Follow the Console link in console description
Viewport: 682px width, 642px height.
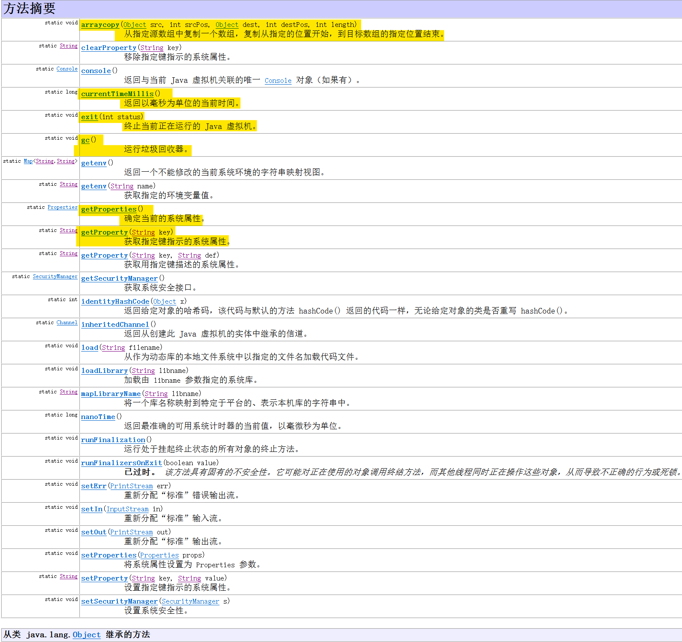tap(278, 81)
